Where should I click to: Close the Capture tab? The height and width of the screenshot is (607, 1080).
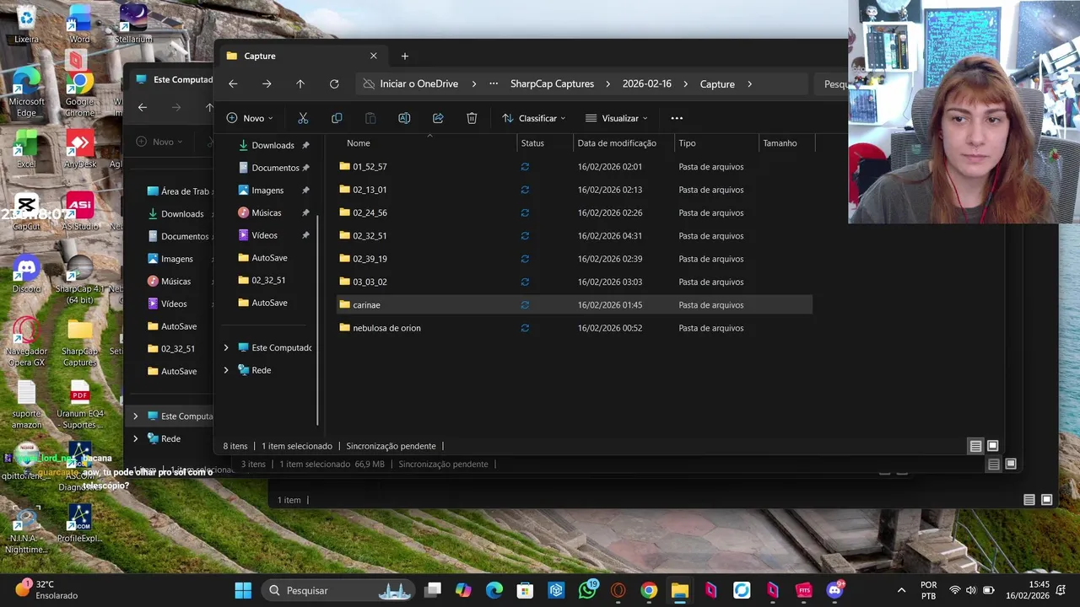pyautogui.click(x=374, y=56)
